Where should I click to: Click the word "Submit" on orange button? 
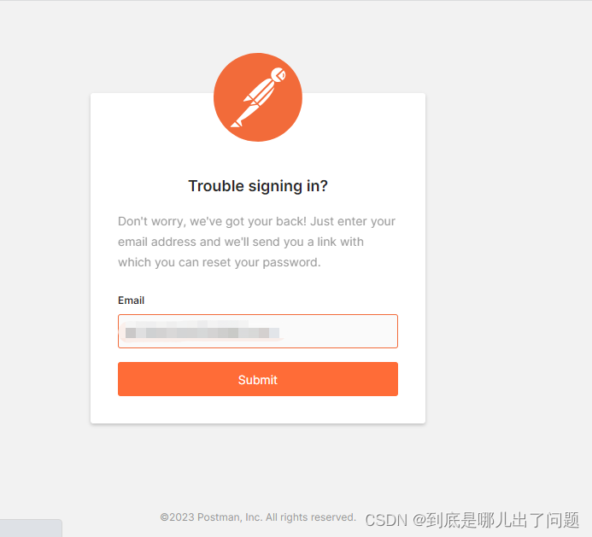(x=258, y=380)
